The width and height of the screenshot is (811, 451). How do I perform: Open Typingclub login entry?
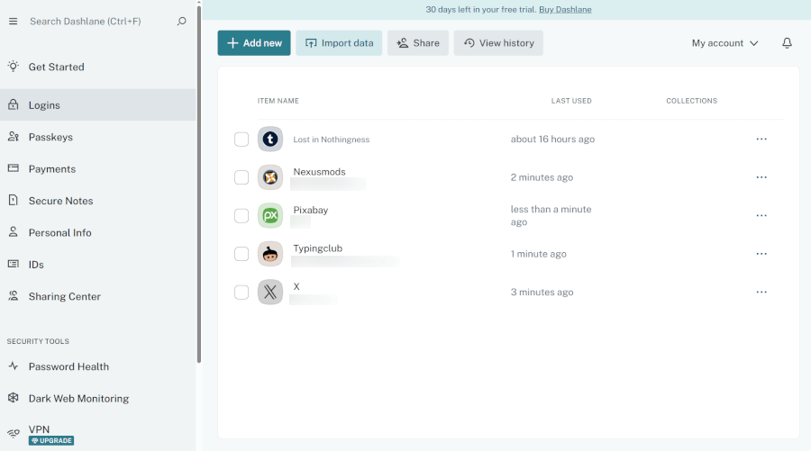pyautogui.click(x=317, y=248)
